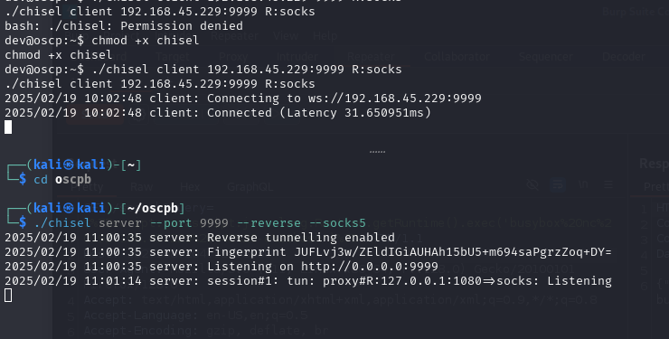Click the '--reverse' flag
This screenshot has width=669, height=339.
click(269, 223)
